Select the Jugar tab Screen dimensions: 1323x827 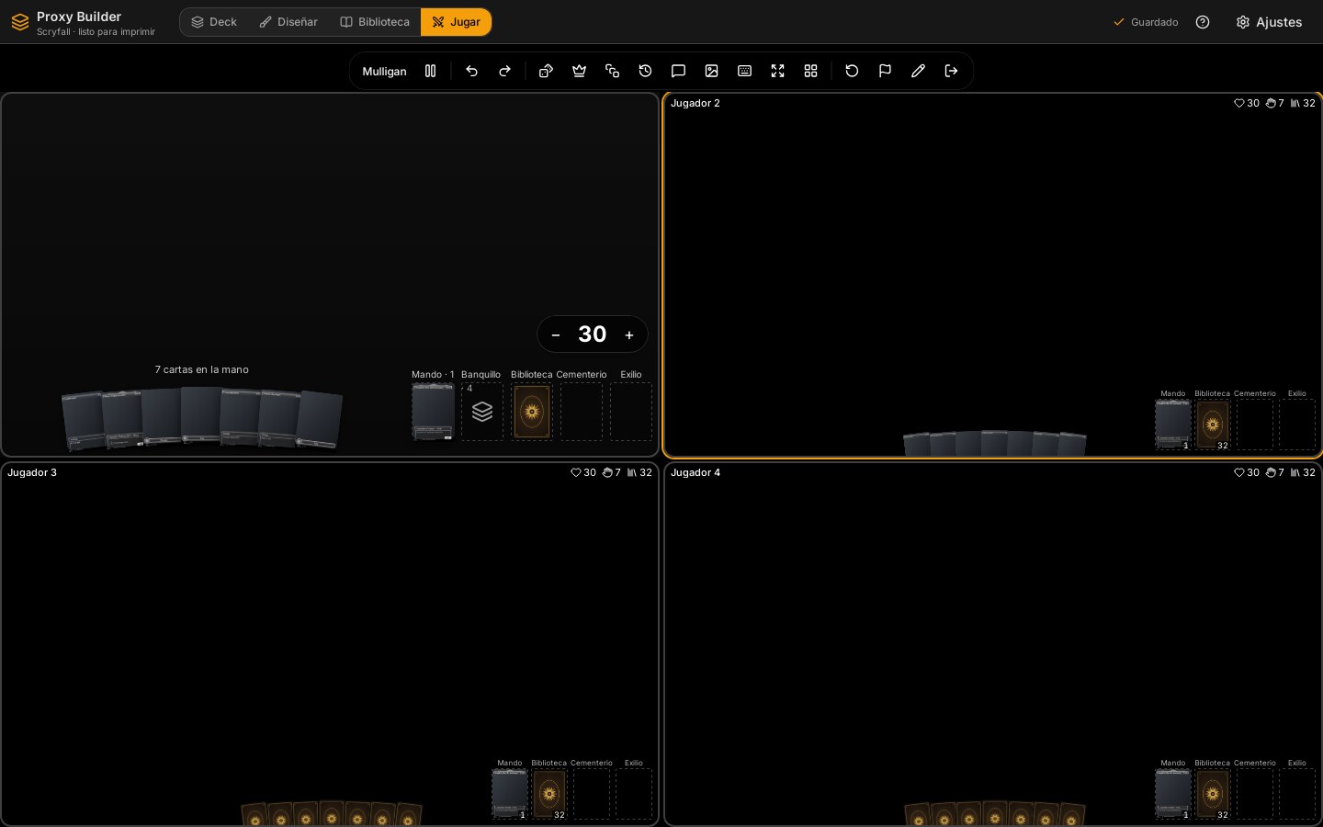(x=456, y=22)
